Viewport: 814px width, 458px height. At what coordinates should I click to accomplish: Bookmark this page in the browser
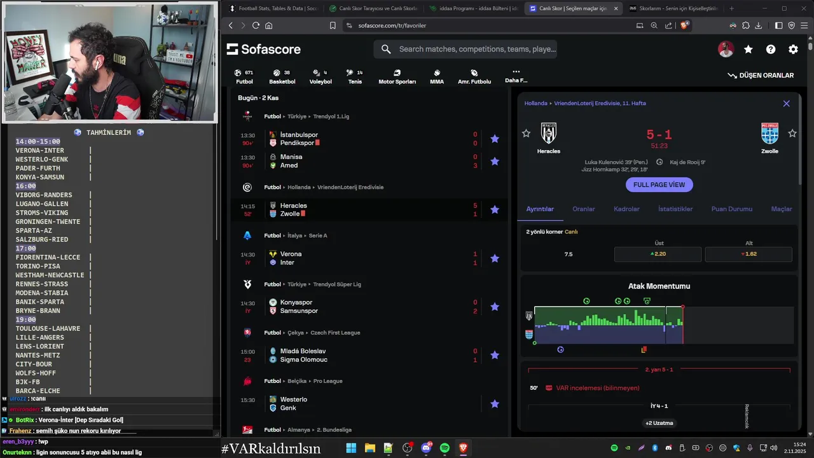tap(333, 25)
